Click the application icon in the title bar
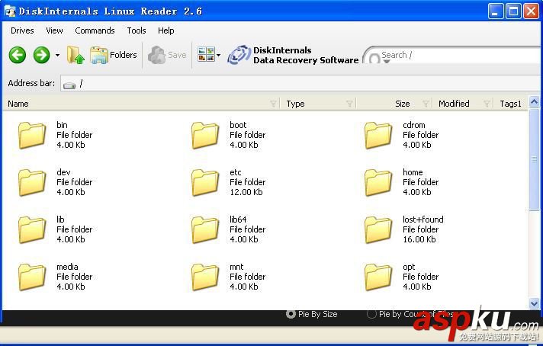 (11, 11)
